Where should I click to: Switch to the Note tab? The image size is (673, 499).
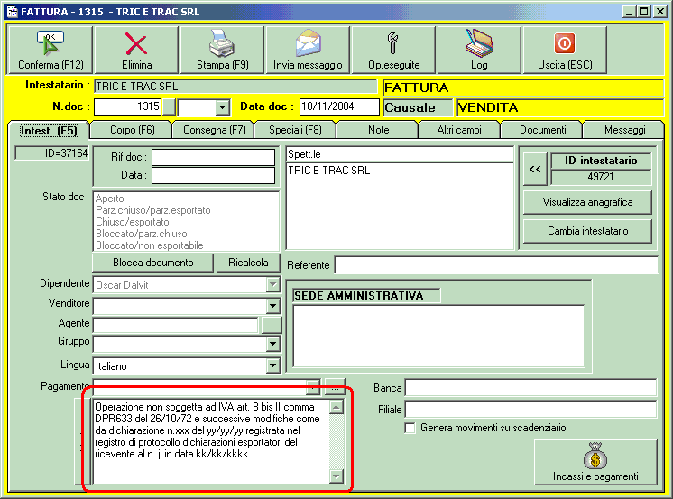[x=379, y=130]
